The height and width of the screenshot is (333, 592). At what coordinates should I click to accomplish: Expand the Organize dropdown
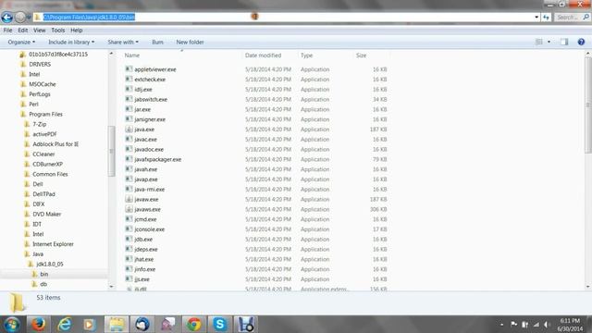(21, 42)
